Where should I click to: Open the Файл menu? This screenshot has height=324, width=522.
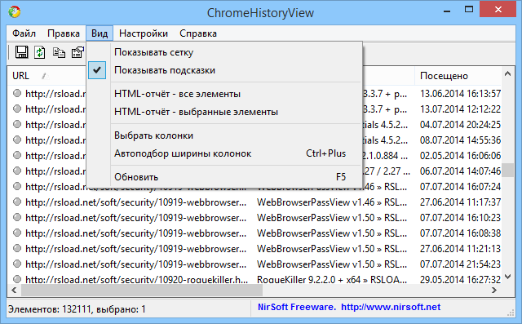pyautogui.click(x=24, y=33)
